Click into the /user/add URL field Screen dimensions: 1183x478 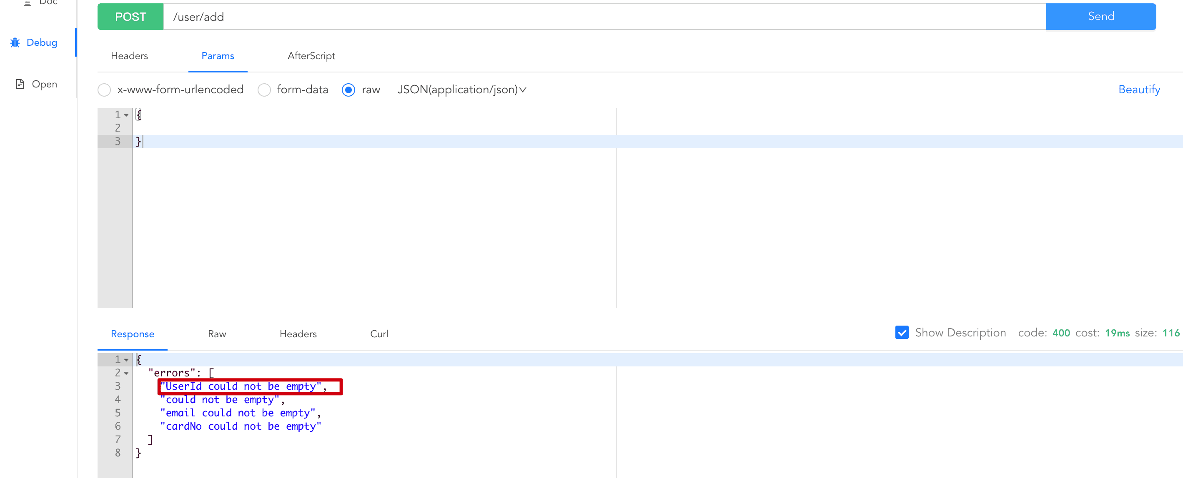[x=597, y=17]
